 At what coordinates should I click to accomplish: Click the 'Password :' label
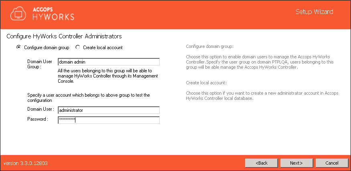pos(38,119)
